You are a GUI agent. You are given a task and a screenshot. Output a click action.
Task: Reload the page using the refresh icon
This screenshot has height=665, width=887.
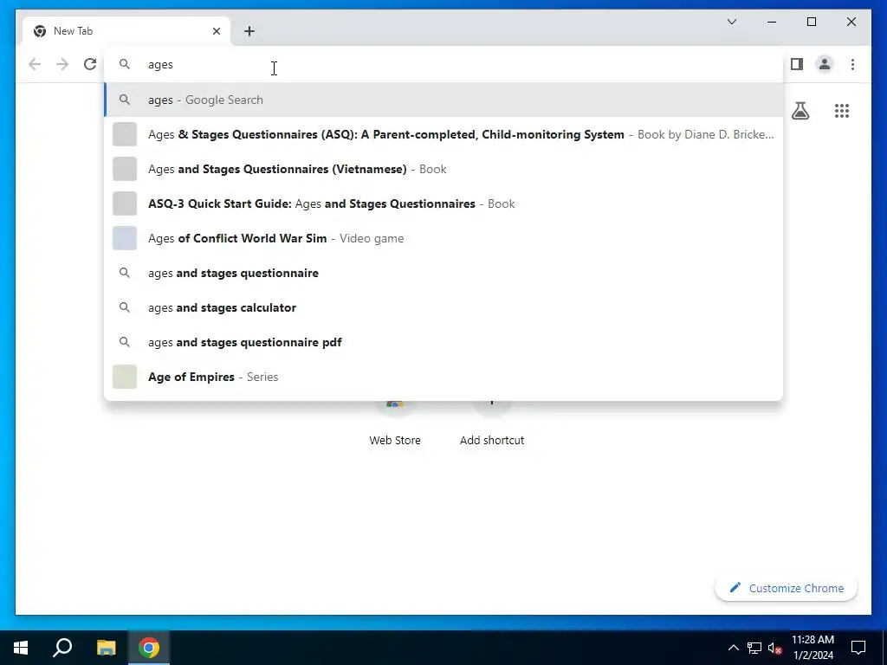(x=90, y=64)
